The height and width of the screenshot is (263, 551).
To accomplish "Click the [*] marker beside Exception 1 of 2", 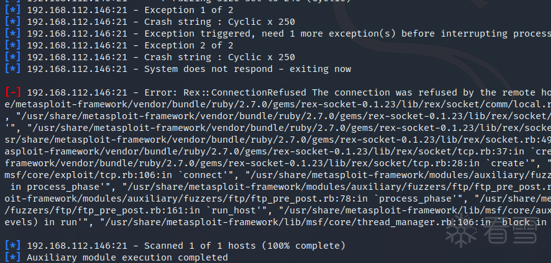I will pos(13,10).
